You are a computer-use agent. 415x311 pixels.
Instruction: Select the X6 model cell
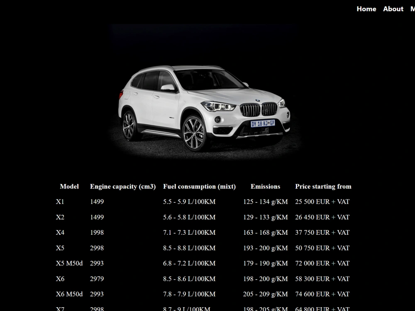pyautogui.click(x=60, y=279)
